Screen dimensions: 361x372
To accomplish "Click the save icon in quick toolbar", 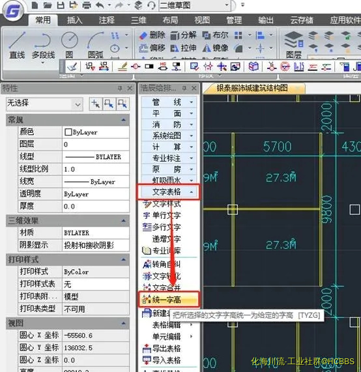I will pos(61,5).
